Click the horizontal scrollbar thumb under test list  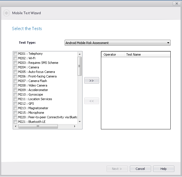coord(38,127)
